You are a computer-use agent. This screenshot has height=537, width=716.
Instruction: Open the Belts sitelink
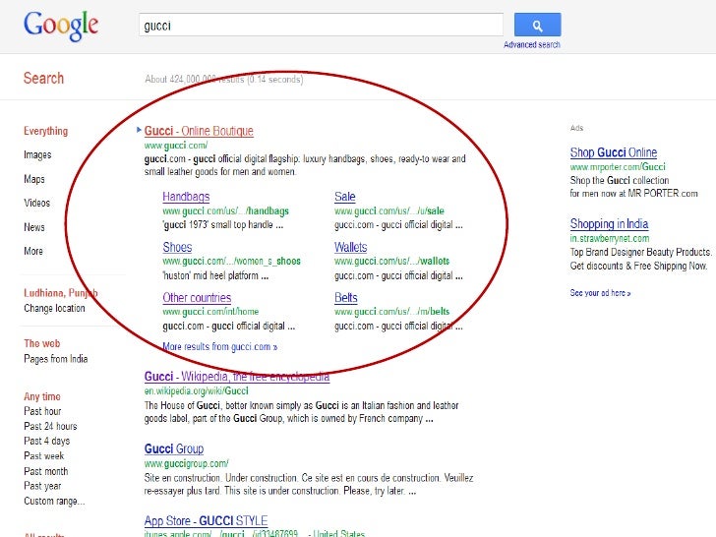pyautogui.click(x=345, y=297)
